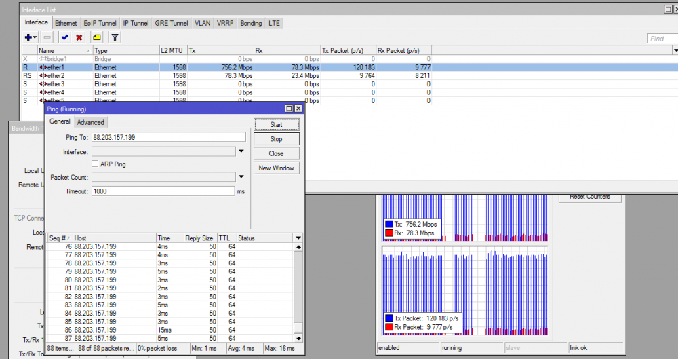Click the blue checkmark Enable icon

(65, 37)
